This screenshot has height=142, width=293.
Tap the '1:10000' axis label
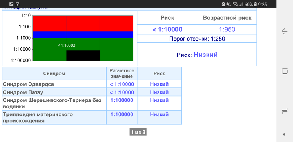(x=22, y=49)
